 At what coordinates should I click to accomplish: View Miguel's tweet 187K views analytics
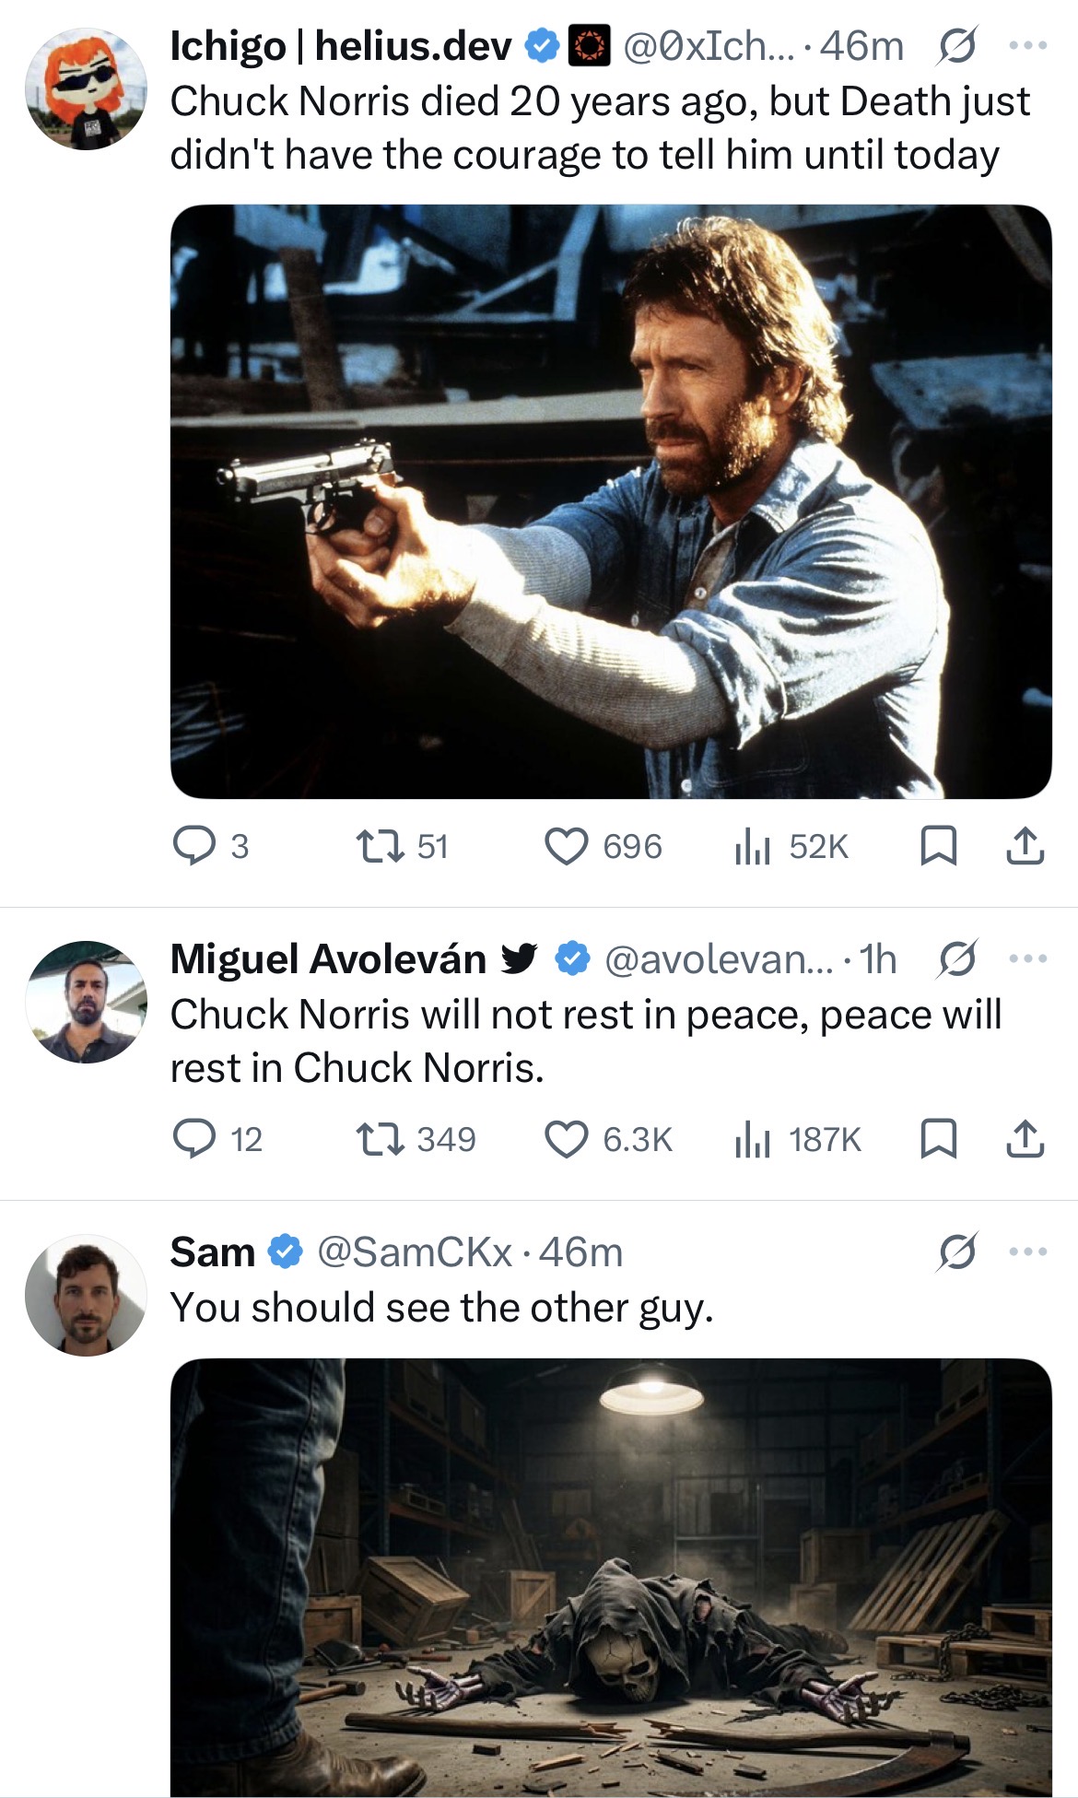pos(798,1139)
